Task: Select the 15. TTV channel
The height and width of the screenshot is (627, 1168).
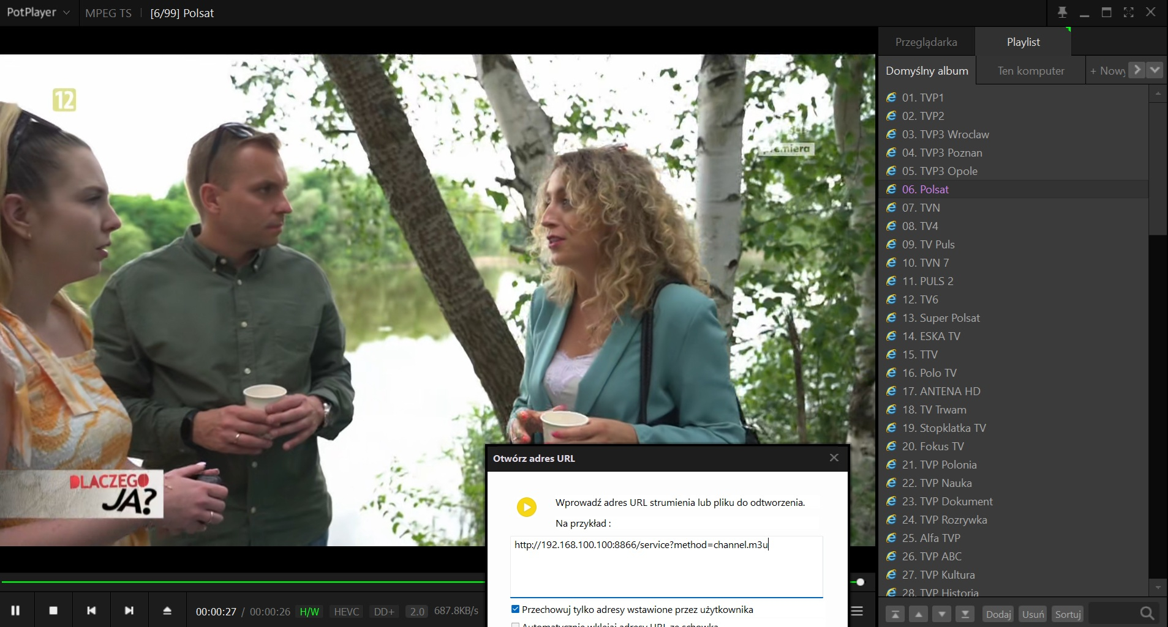Action: 1014,354
